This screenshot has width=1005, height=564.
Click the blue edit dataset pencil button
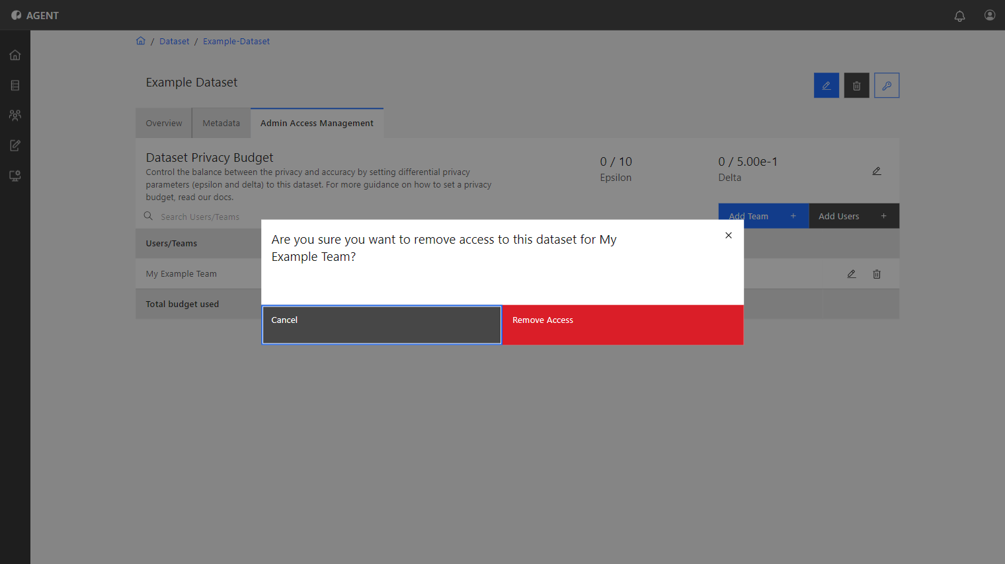click(826, 85)
